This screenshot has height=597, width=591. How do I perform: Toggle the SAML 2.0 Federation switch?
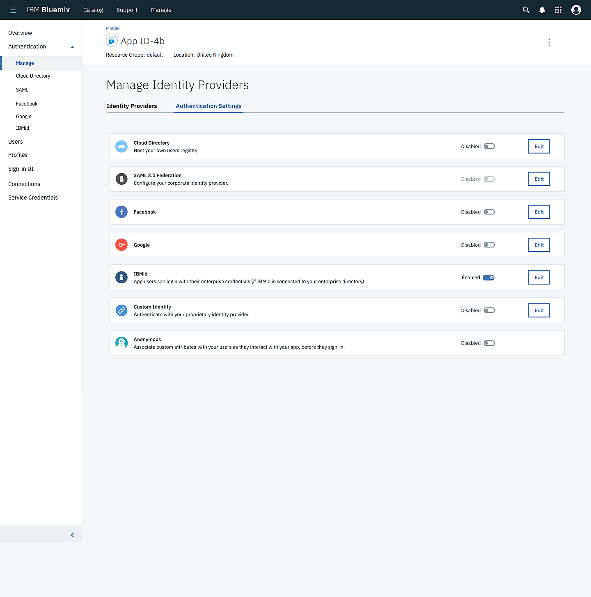point(489,179)
